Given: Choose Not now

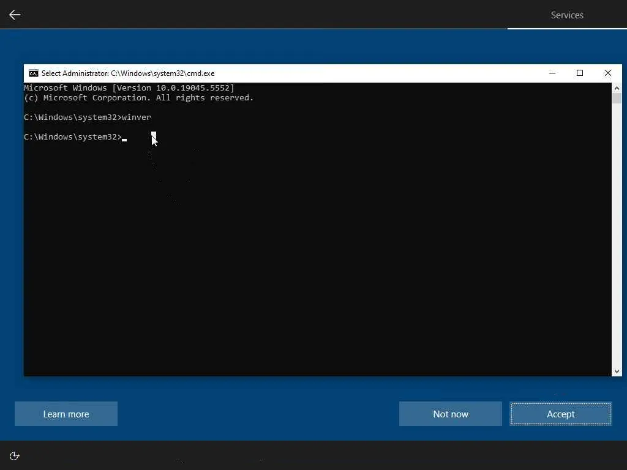Looking at the screenshot, I should tap(450, 414).
